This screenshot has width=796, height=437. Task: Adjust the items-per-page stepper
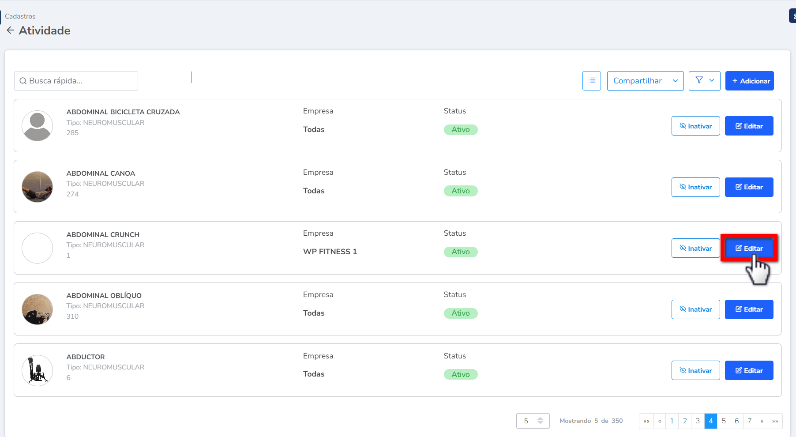coord(540,421)
